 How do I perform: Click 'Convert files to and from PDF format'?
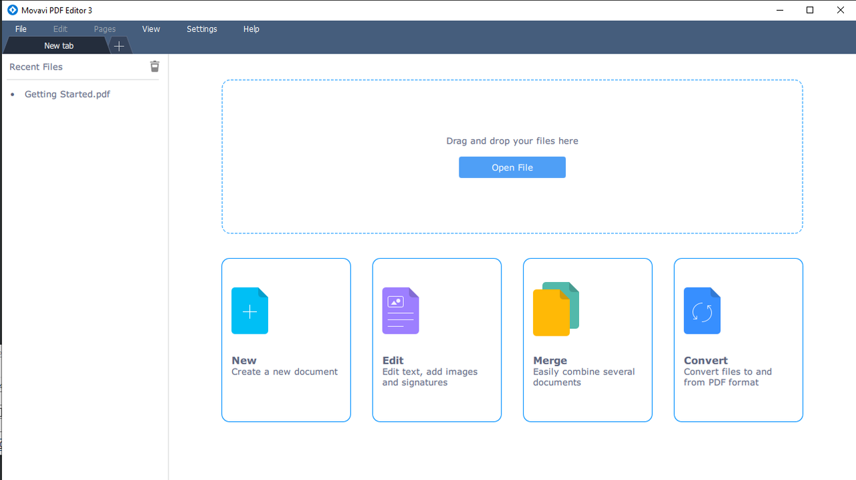point(728,377)
